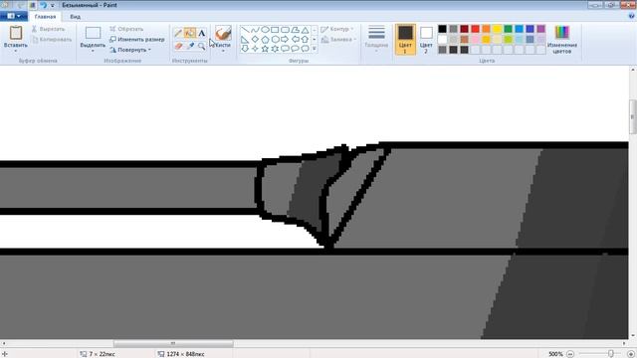The image size is (637, 358).
Task: Click the Select (Выделить) rectangle icon
Action: 93,33
